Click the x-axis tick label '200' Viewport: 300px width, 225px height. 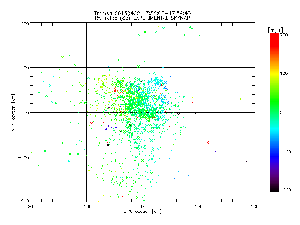[255, 207]
